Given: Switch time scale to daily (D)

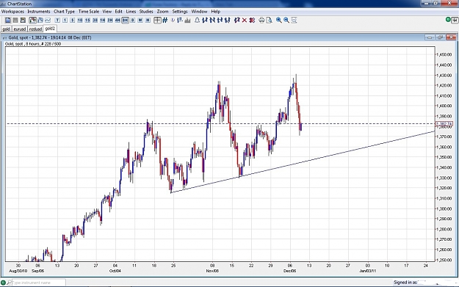Looking at the screenshot, I should pyautogui.click(x=133, y=21).
